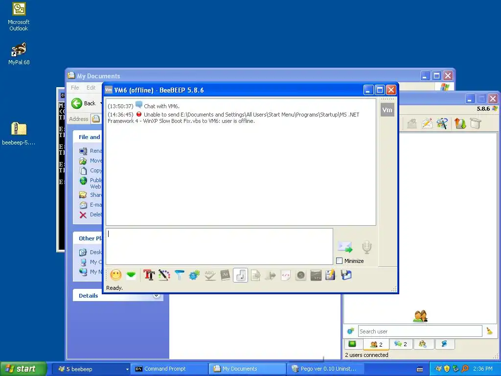The image size is (501, 376).
Task: Click the two-people user icon in user list
Action: pyautogui.click(x=420, y=316)
